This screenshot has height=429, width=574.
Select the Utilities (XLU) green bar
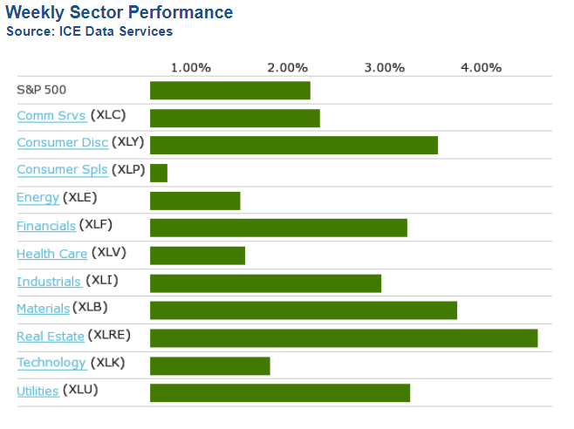pos(279,392)
